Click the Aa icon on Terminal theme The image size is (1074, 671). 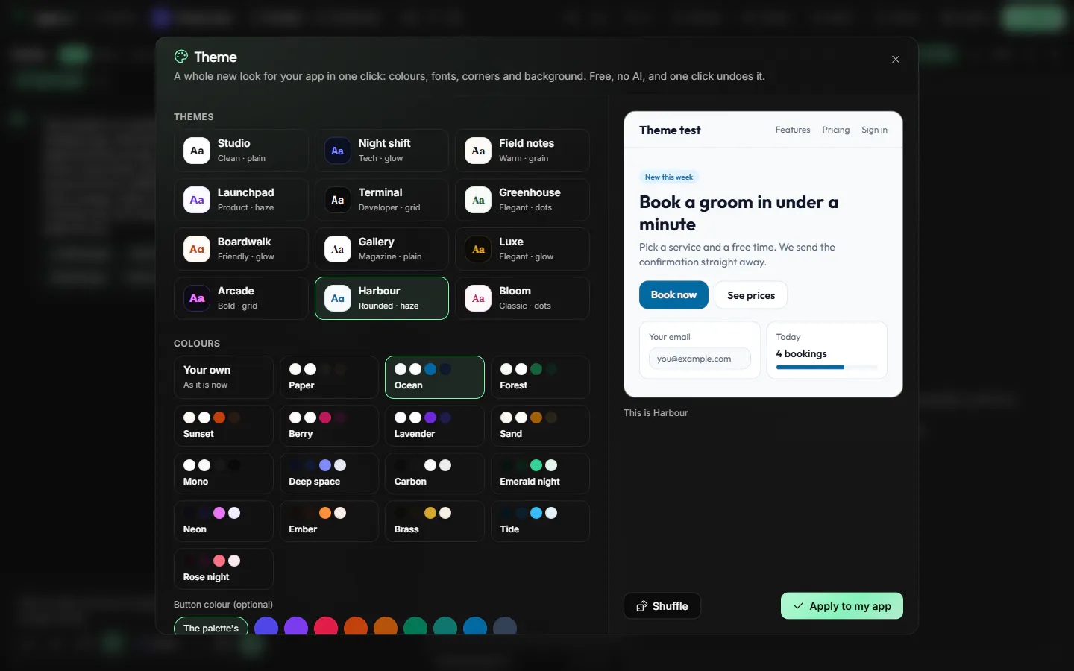(x=338, y=200)
